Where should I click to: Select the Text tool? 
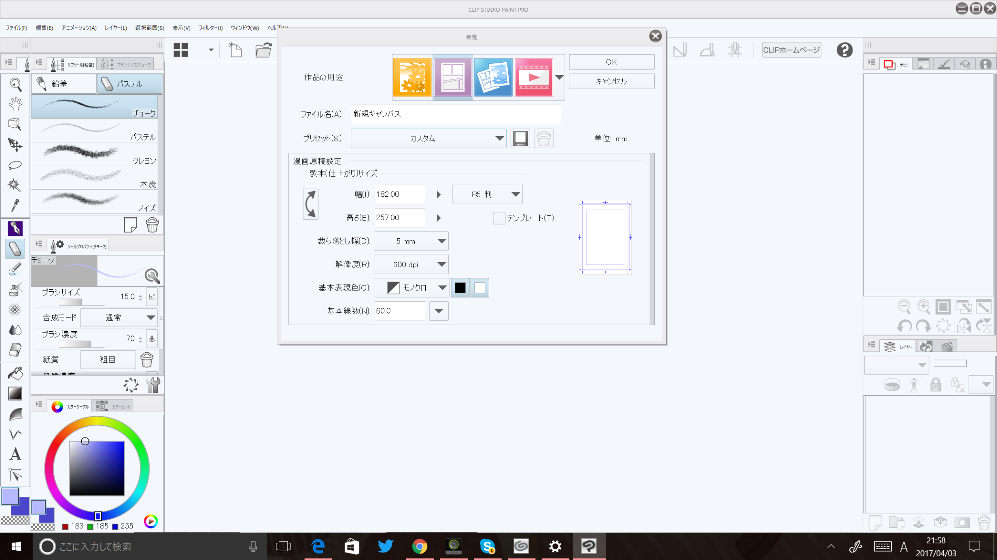pyautogui.click(x=15, y=454)
